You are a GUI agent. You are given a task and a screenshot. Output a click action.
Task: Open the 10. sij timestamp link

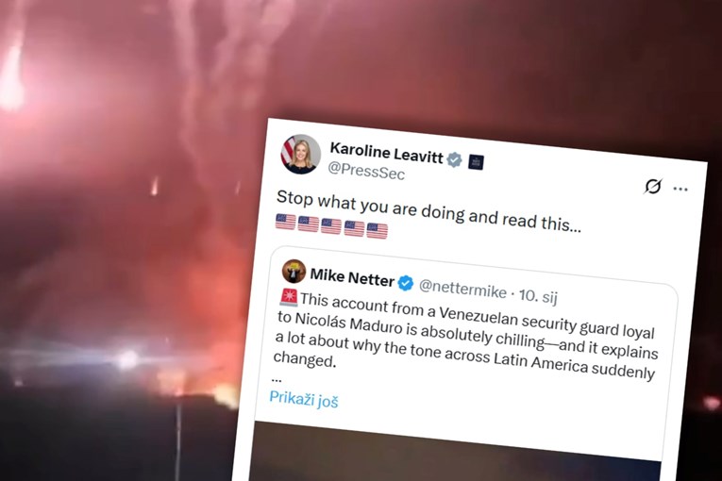point(538,295)
